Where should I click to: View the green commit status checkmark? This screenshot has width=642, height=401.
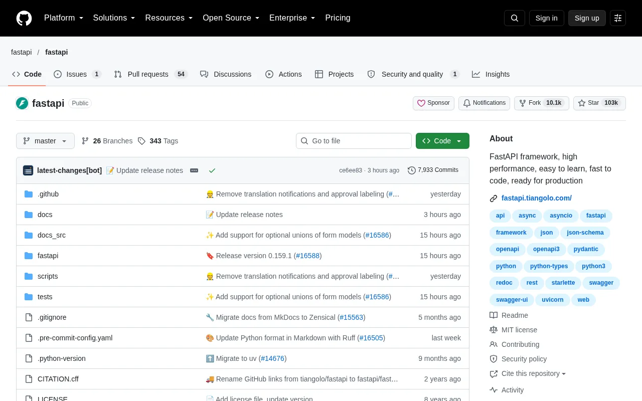(x=212, y=170)
